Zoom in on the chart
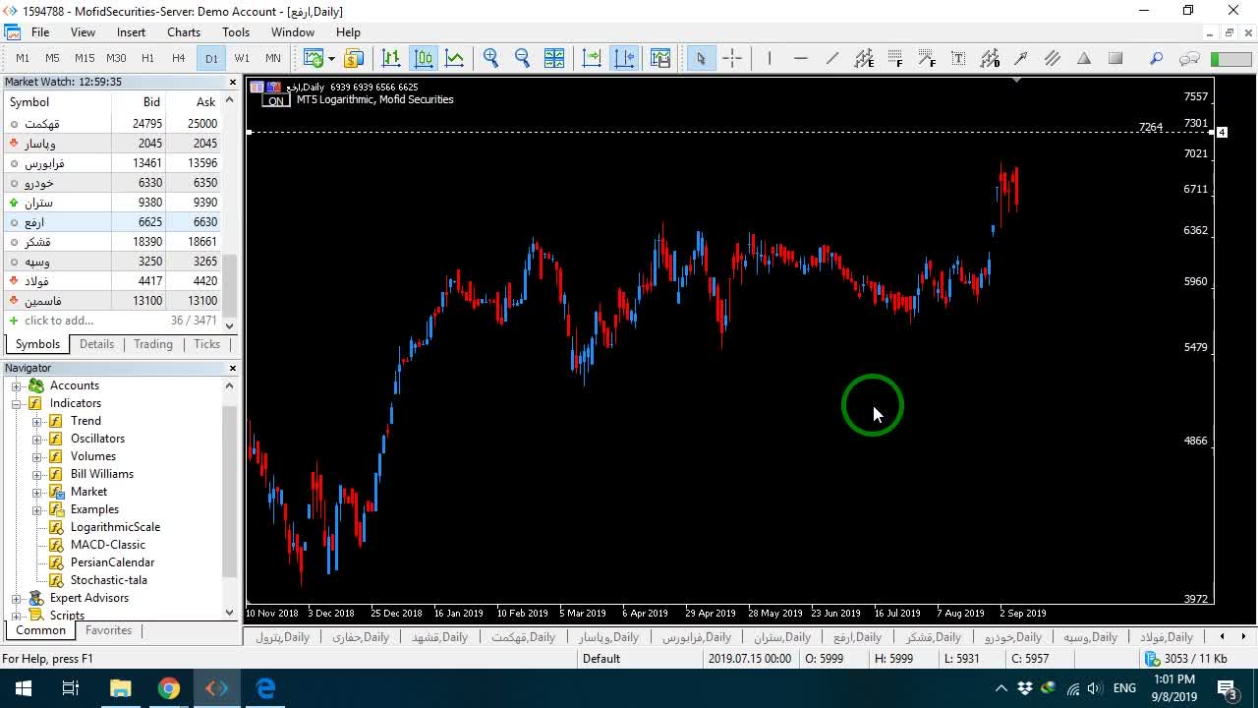 490,58
